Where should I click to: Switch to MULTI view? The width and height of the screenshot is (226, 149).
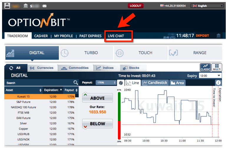point(217,67)
